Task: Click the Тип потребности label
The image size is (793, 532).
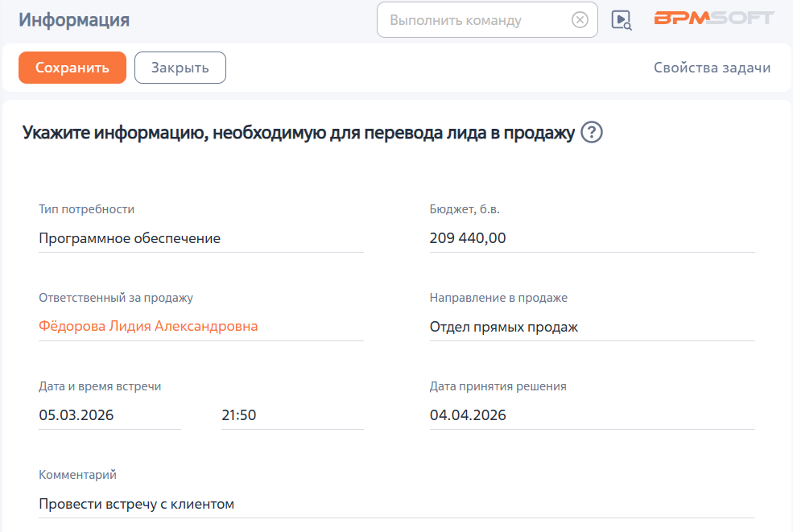Action: coord(86,209)
